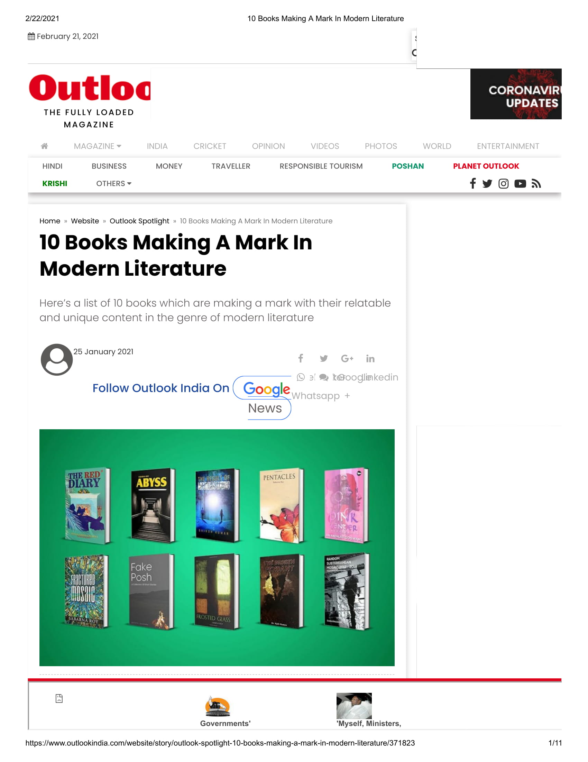The width and height of the screenshot is (588, 762).
Task: Click the ten books cover image
Action: (x=217, y=548)
